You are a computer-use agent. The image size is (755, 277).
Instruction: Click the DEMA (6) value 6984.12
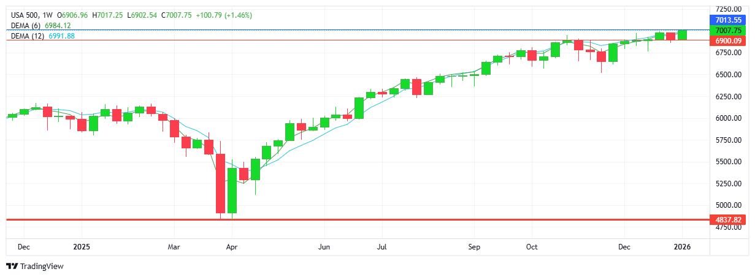pyautogui.click(x=58, y=25)
